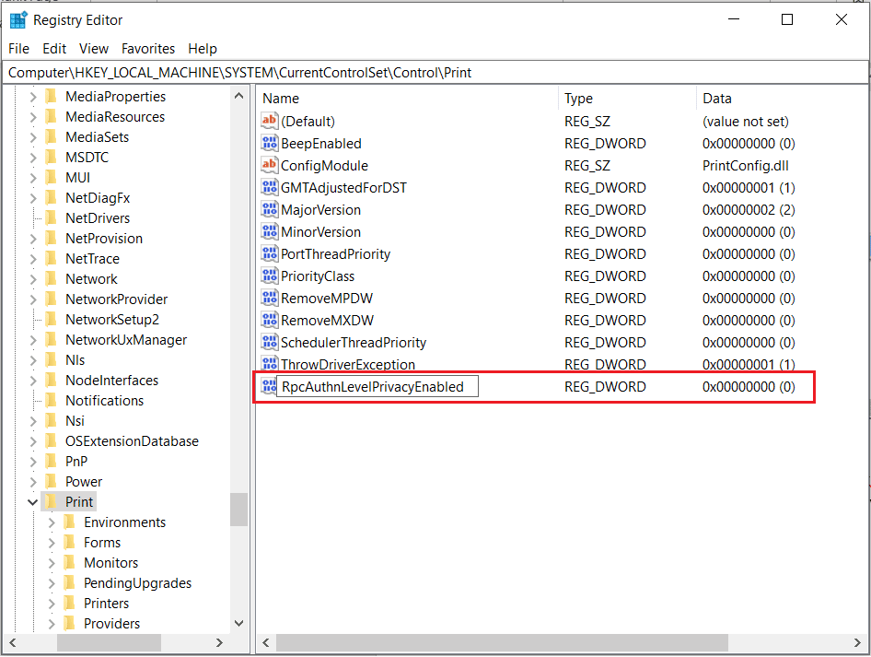This screenshot has height=657, width=871.
Task: Select the Printers folder icon
Action: pyautogui.click(x=69, y=604)
